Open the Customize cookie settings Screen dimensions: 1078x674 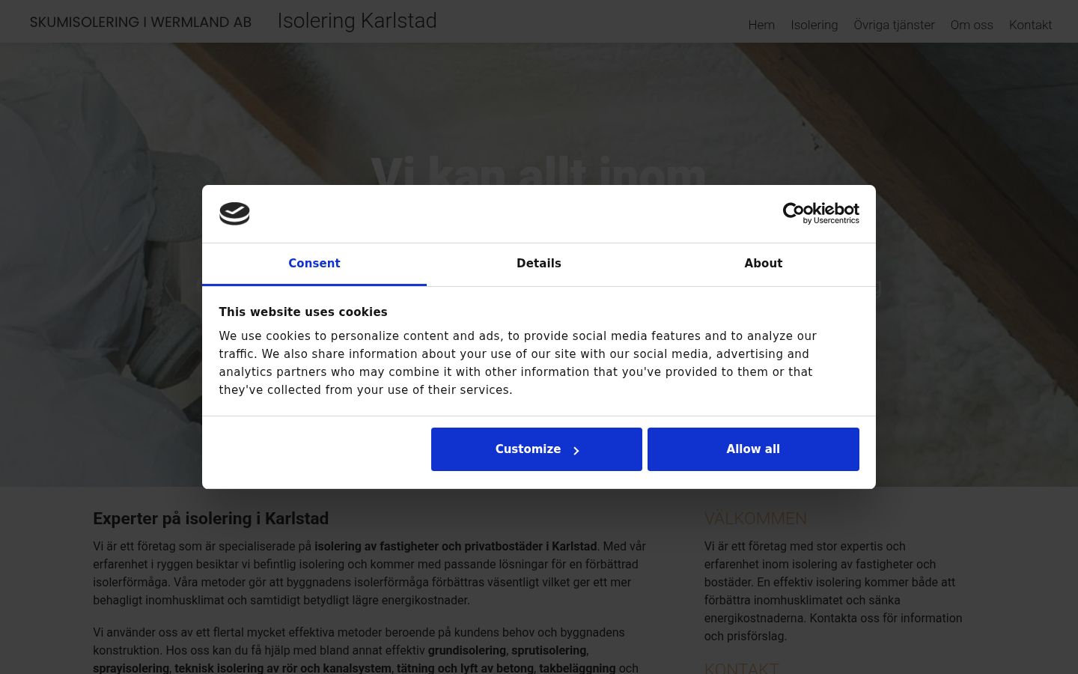[537, 449]
